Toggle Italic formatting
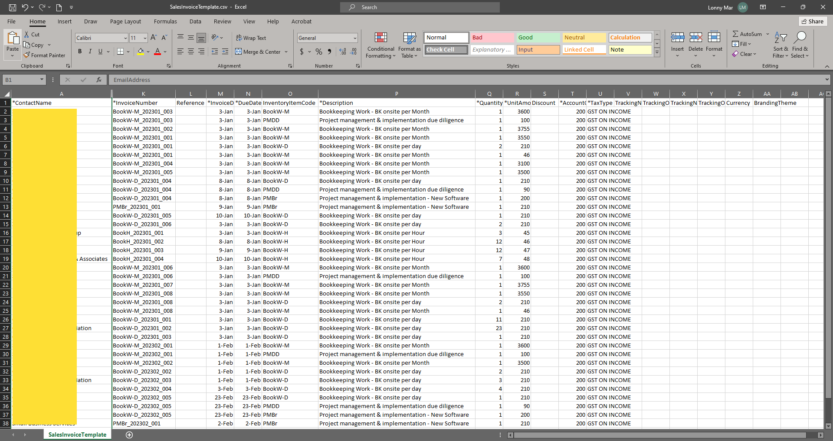Viewport: 833px width, 441px height. [90, 52]
